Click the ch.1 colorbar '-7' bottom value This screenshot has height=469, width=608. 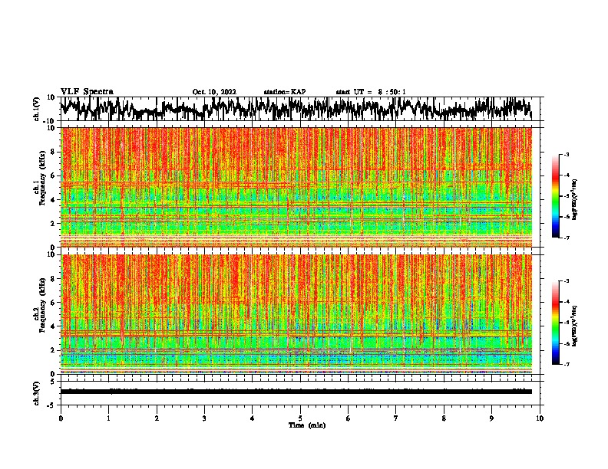point(566,238)
